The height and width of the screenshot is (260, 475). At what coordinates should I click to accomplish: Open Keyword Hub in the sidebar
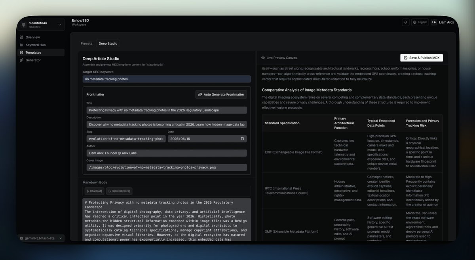[x=41, y=45]
